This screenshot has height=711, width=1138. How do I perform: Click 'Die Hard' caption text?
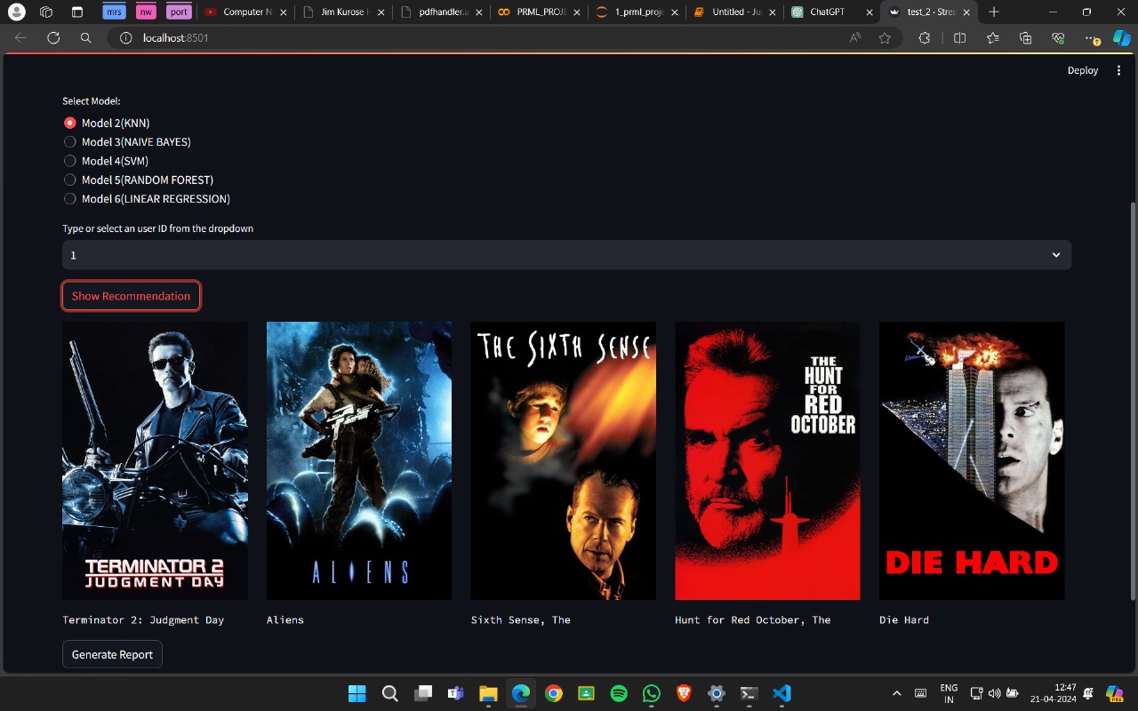click(x=904, y=619)
